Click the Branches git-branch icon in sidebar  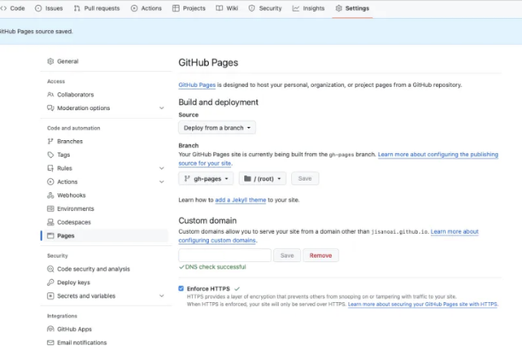tap(50, 142)
